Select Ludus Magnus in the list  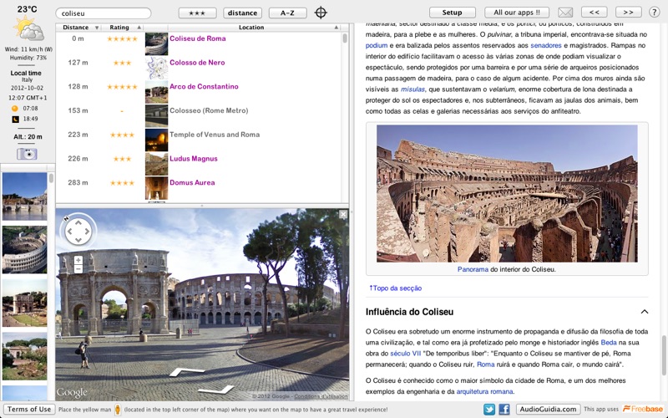pyautogui.click(x=194, y=158)
